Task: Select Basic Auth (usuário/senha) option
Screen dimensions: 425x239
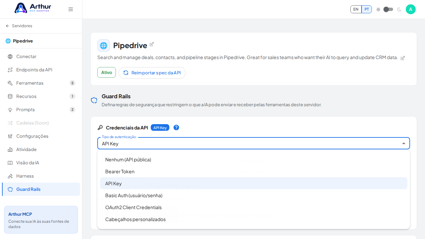Action: point(254,196)
